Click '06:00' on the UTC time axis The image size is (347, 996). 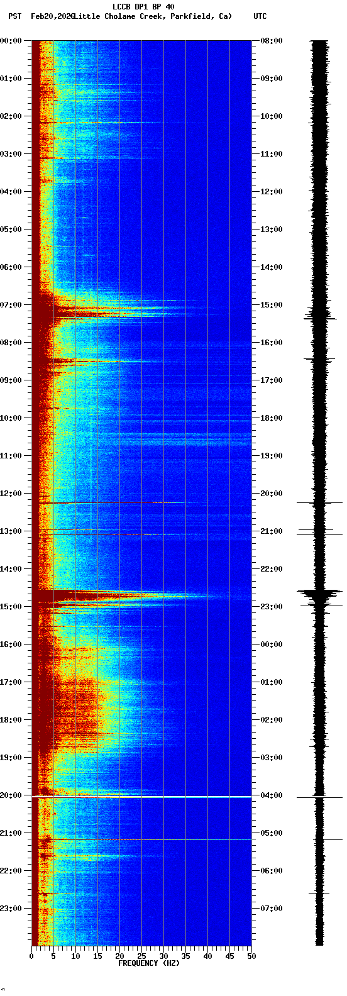[272, 871]
